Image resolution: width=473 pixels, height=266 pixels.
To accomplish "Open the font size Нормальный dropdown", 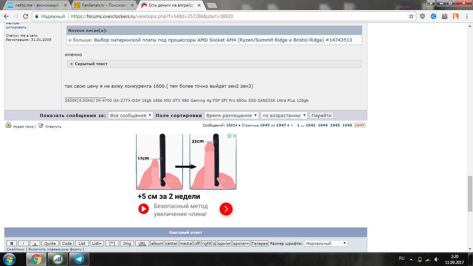I will (x=326, y=243).
